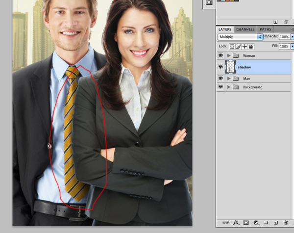The height and width of the screenshot is (233, 294).
Task: Expand the Man layer group
Action: tap(229, 78)
